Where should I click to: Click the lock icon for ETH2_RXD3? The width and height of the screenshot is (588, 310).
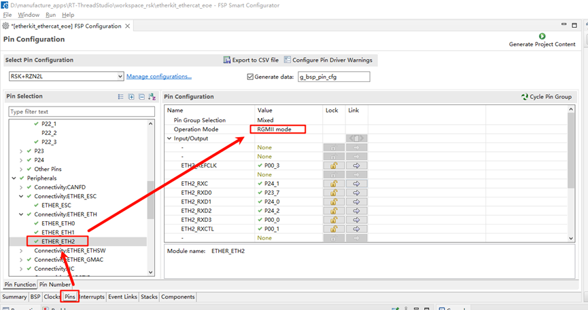click(334, 220)
